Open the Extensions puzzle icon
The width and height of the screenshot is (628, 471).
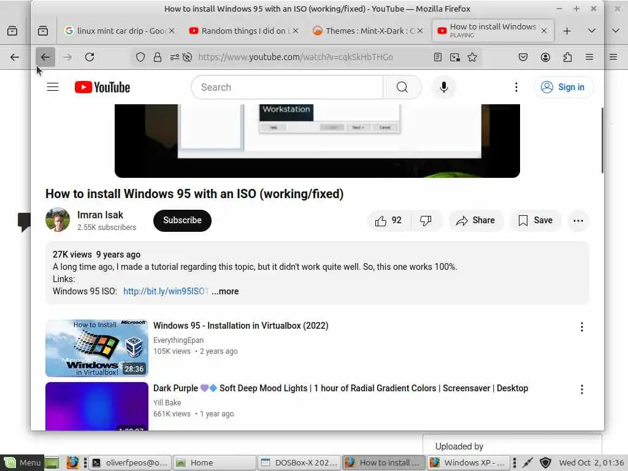coord(567,57)
